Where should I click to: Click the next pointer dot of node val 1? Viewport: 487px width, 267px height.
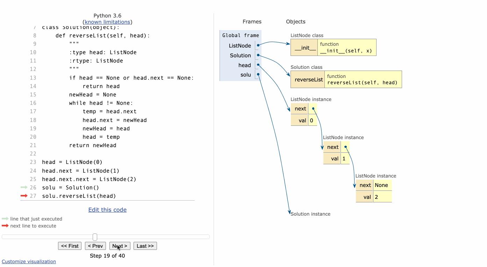(345, 147)
